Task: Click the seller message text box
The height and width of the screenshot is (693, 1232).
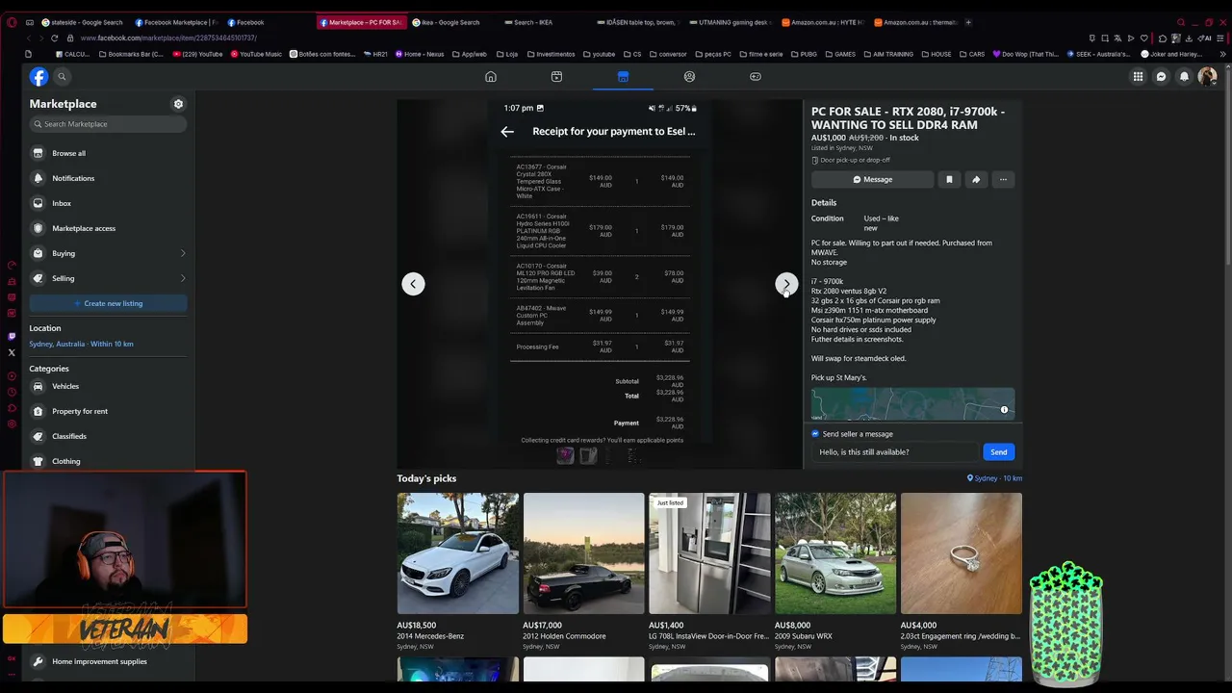Action: 895,452
